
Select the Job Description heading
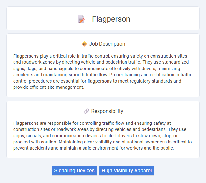coord(107,44)
